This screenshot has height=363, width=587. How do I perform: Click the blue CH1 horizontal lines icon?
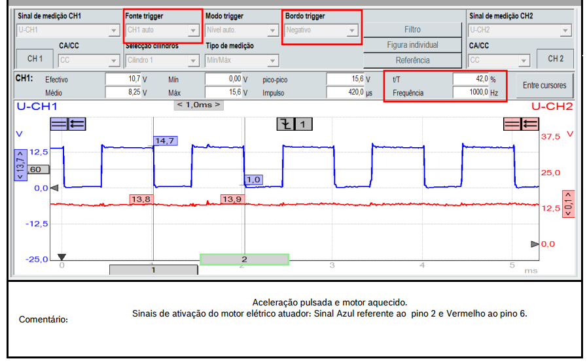click(59, 123)
